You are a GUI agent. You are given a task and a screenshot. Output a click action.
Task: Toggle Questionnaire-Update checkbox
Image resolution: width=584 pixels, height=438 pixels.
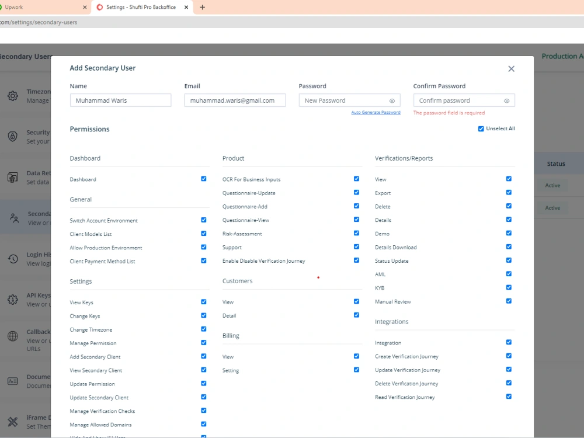click(356, 193)
